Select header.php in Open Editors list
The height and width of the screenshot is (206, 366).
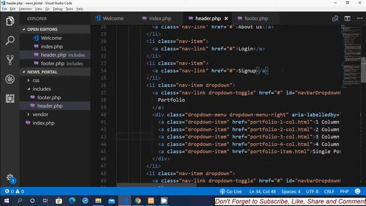tap(55, 55)
